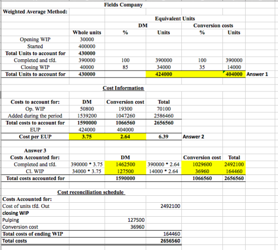Select the 'Conversion cost' header in cost information
278x250 pixels.
point(125,102)
